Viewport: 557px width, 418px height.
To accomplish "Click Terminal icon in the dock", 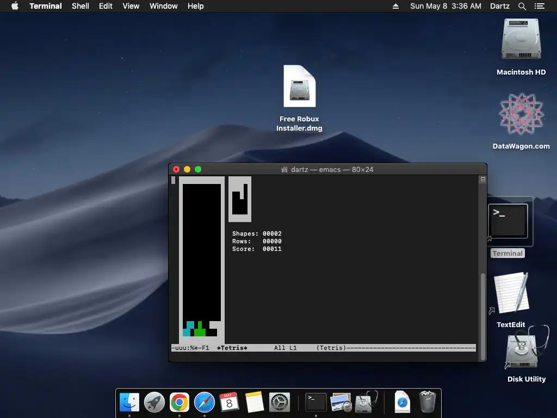I will coord(316,402).
